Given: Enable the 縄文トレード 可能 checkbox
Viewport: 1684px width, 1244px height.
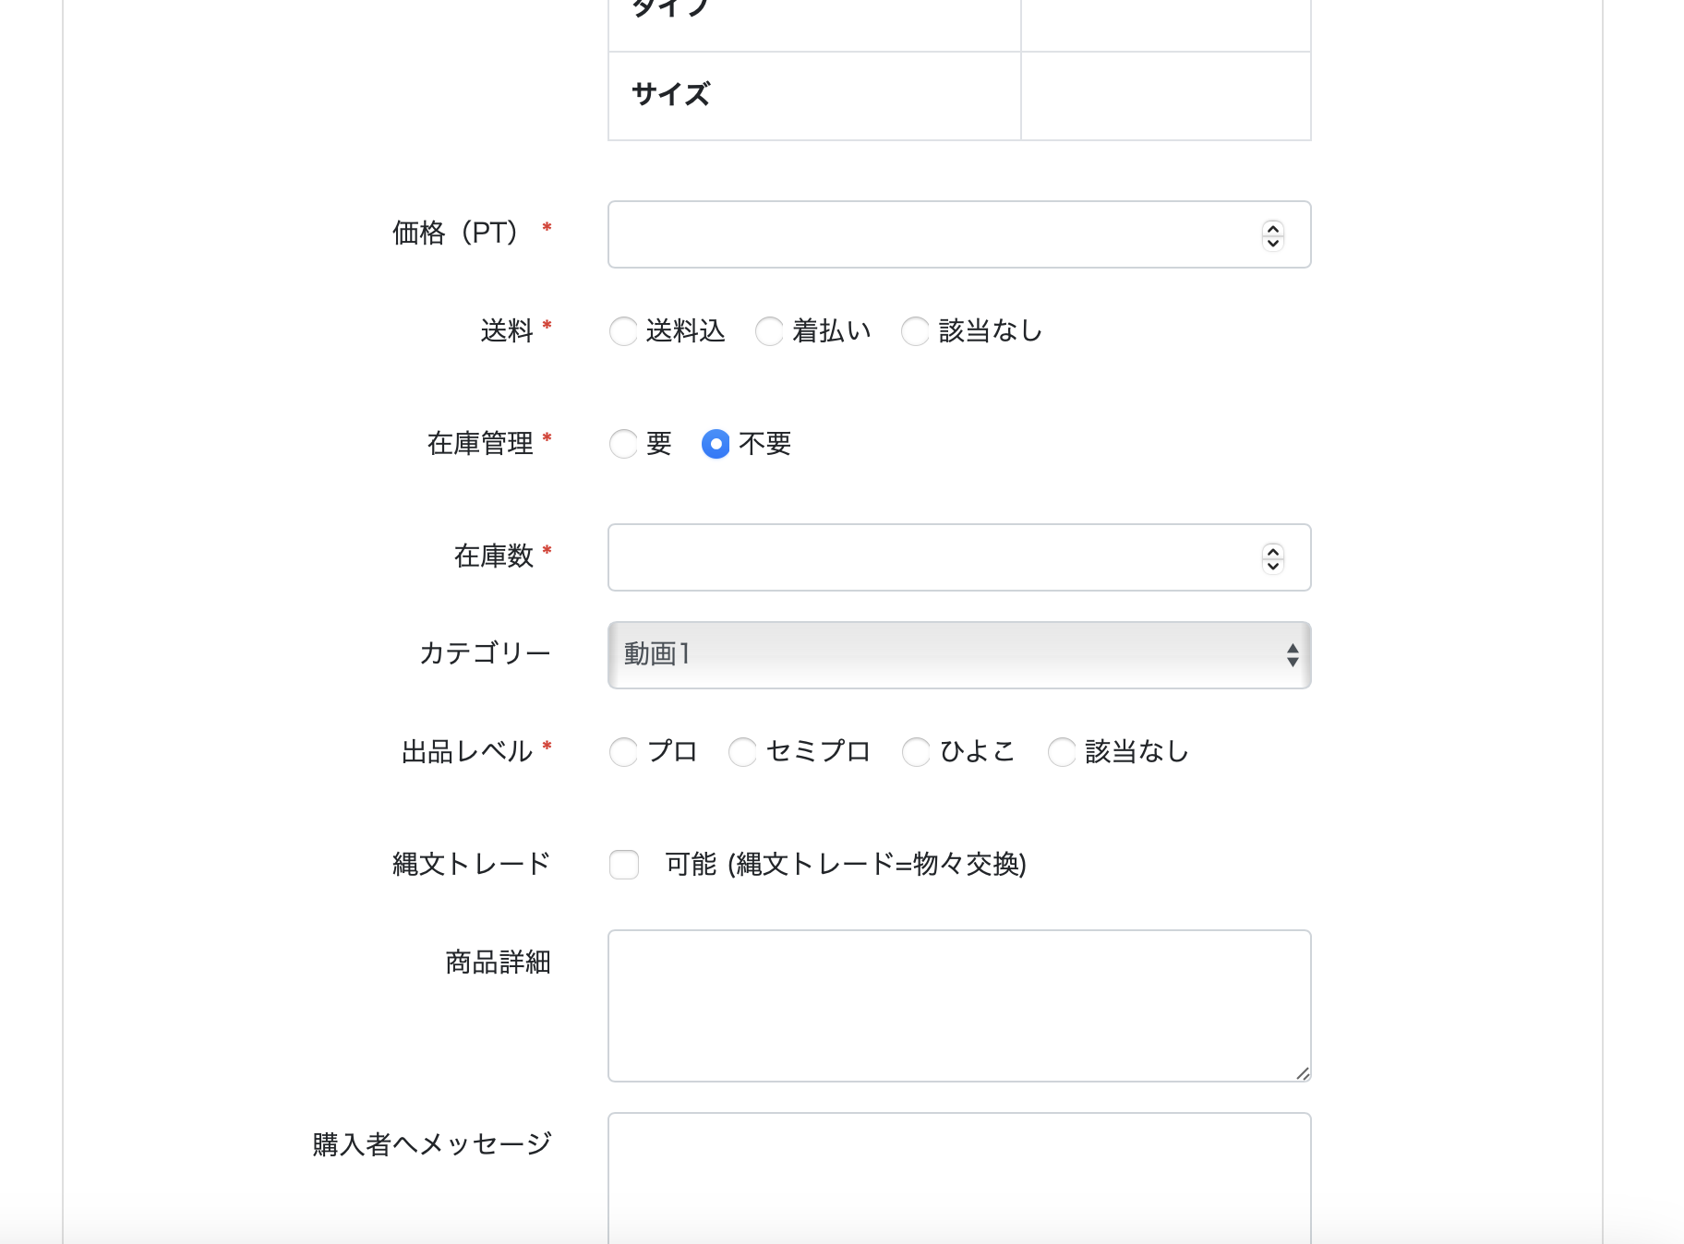Looking at the screenshot, I should 624,865.
